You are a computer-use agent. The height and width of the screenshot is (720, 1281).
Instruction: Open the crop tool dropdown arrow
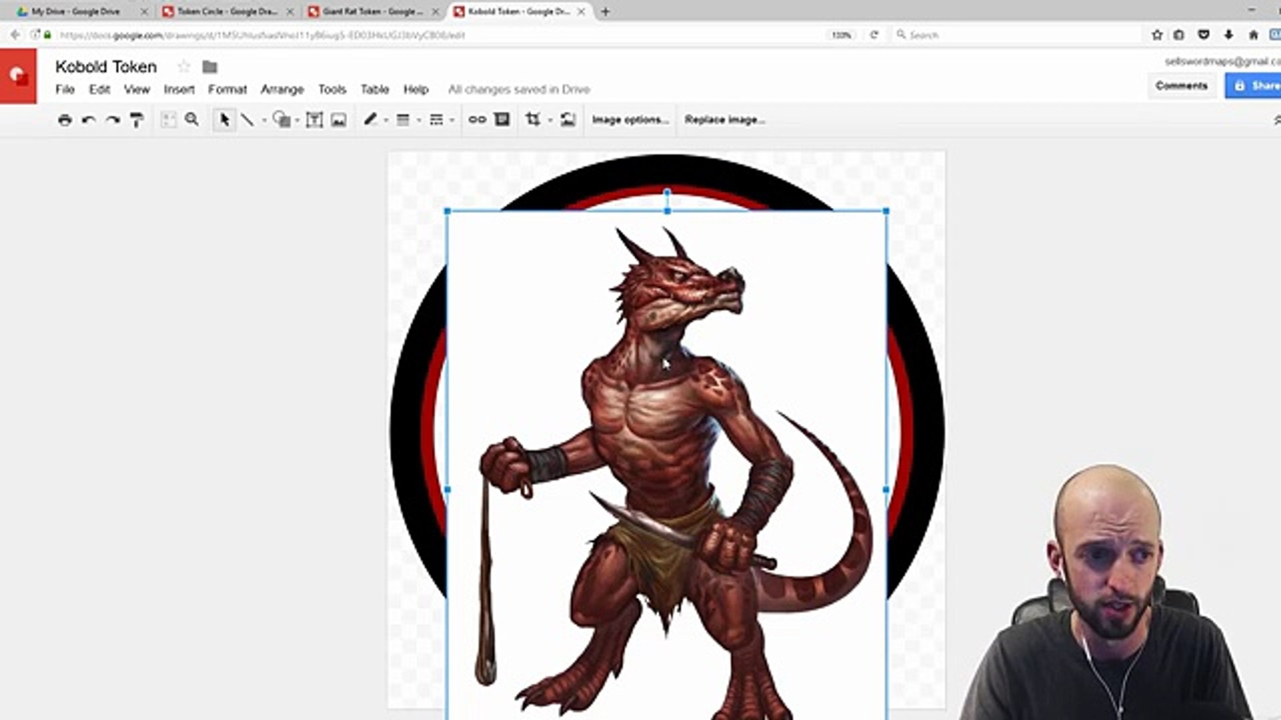tap(548, 120)
